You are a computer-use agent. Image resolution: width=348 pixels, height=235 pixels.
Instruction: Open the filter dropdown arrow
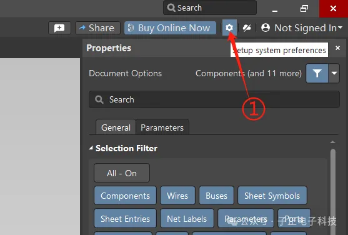click(334, 73)
